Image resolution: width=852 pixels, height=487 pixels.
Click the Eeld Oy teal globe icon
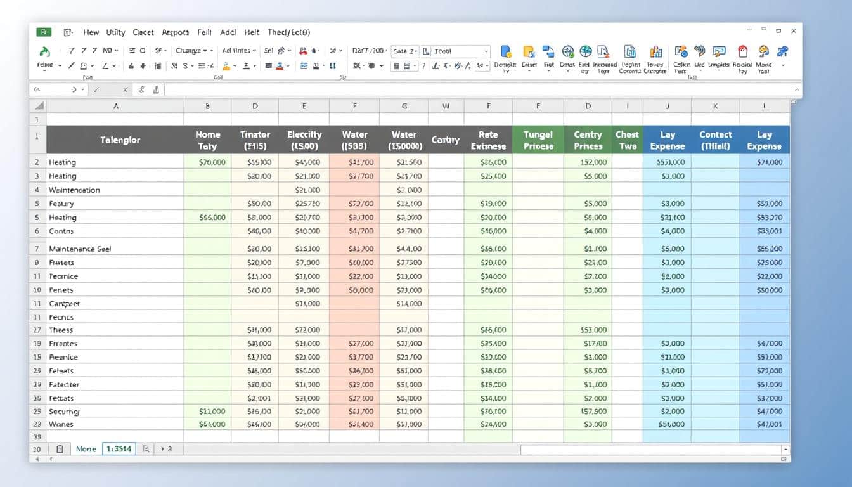pos(586,52)
